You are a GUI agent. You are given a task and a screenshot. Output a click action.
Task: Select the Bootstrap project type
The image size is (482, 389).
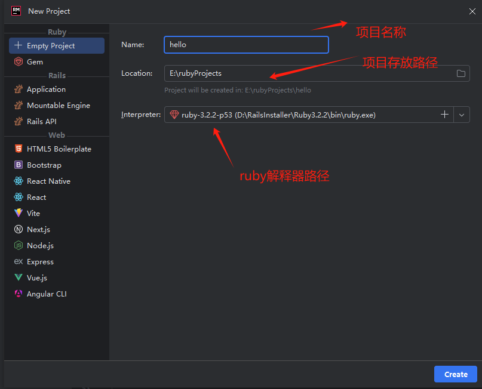(46, 165)
